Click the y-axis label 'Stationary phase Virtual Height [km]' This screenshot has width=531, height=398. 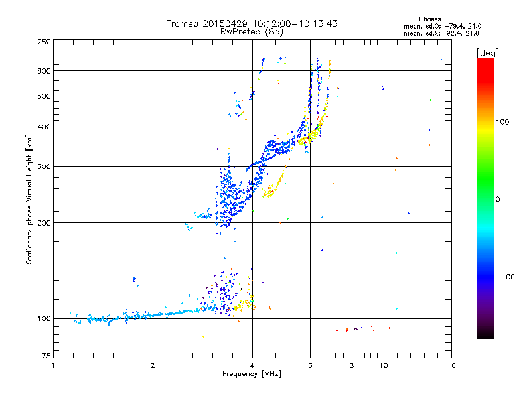point(29,199)
